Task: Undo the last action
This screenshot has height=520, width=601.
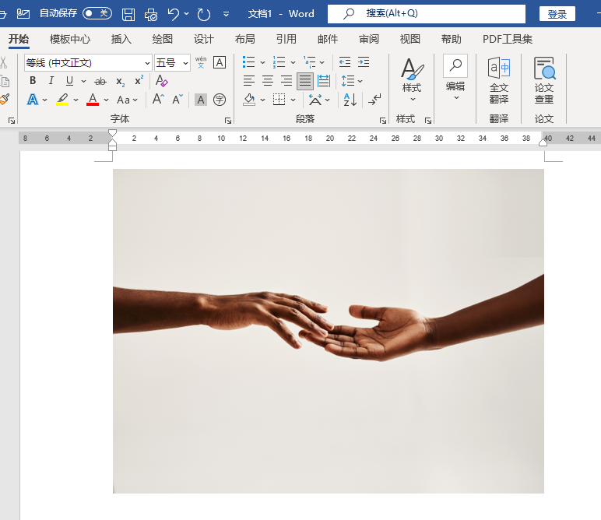Action: coord(174,15)
